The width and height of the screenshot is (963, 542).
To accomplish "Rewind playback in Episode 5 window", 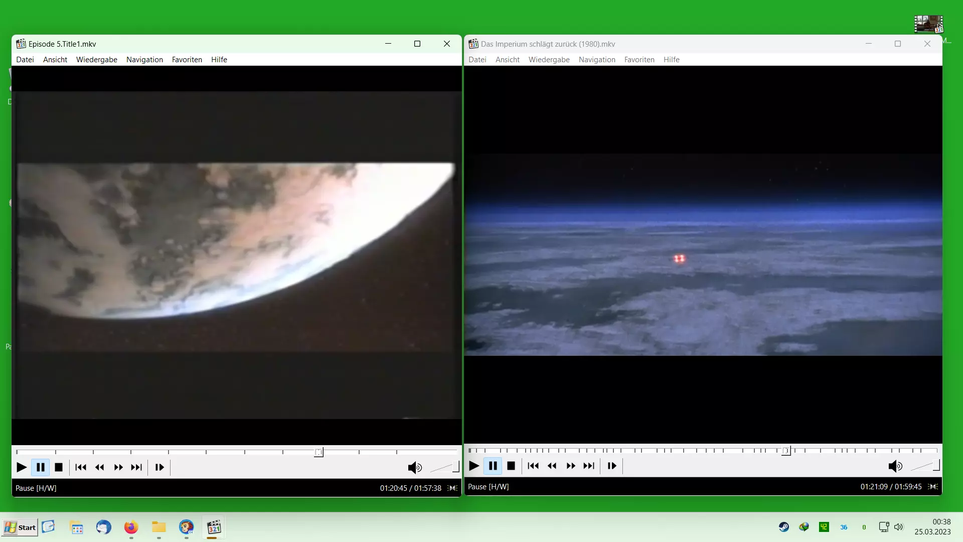I will [x=100, y=467].
